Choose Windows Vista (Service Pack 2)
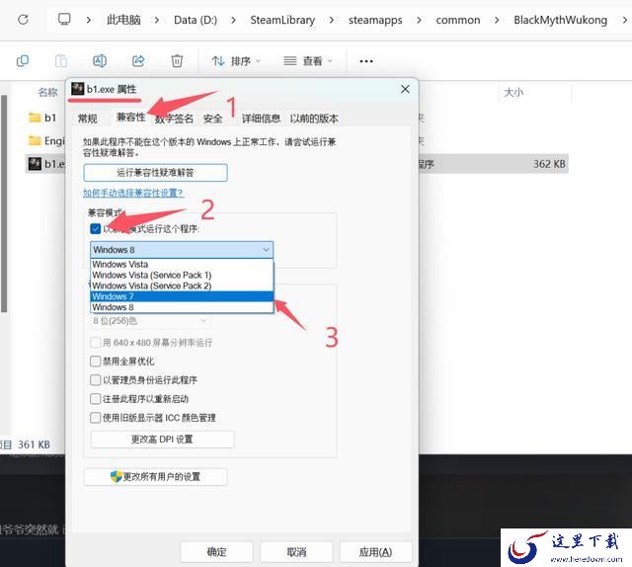Image resolution: width=632 pixels, height=567 pixels. point(182,285)
